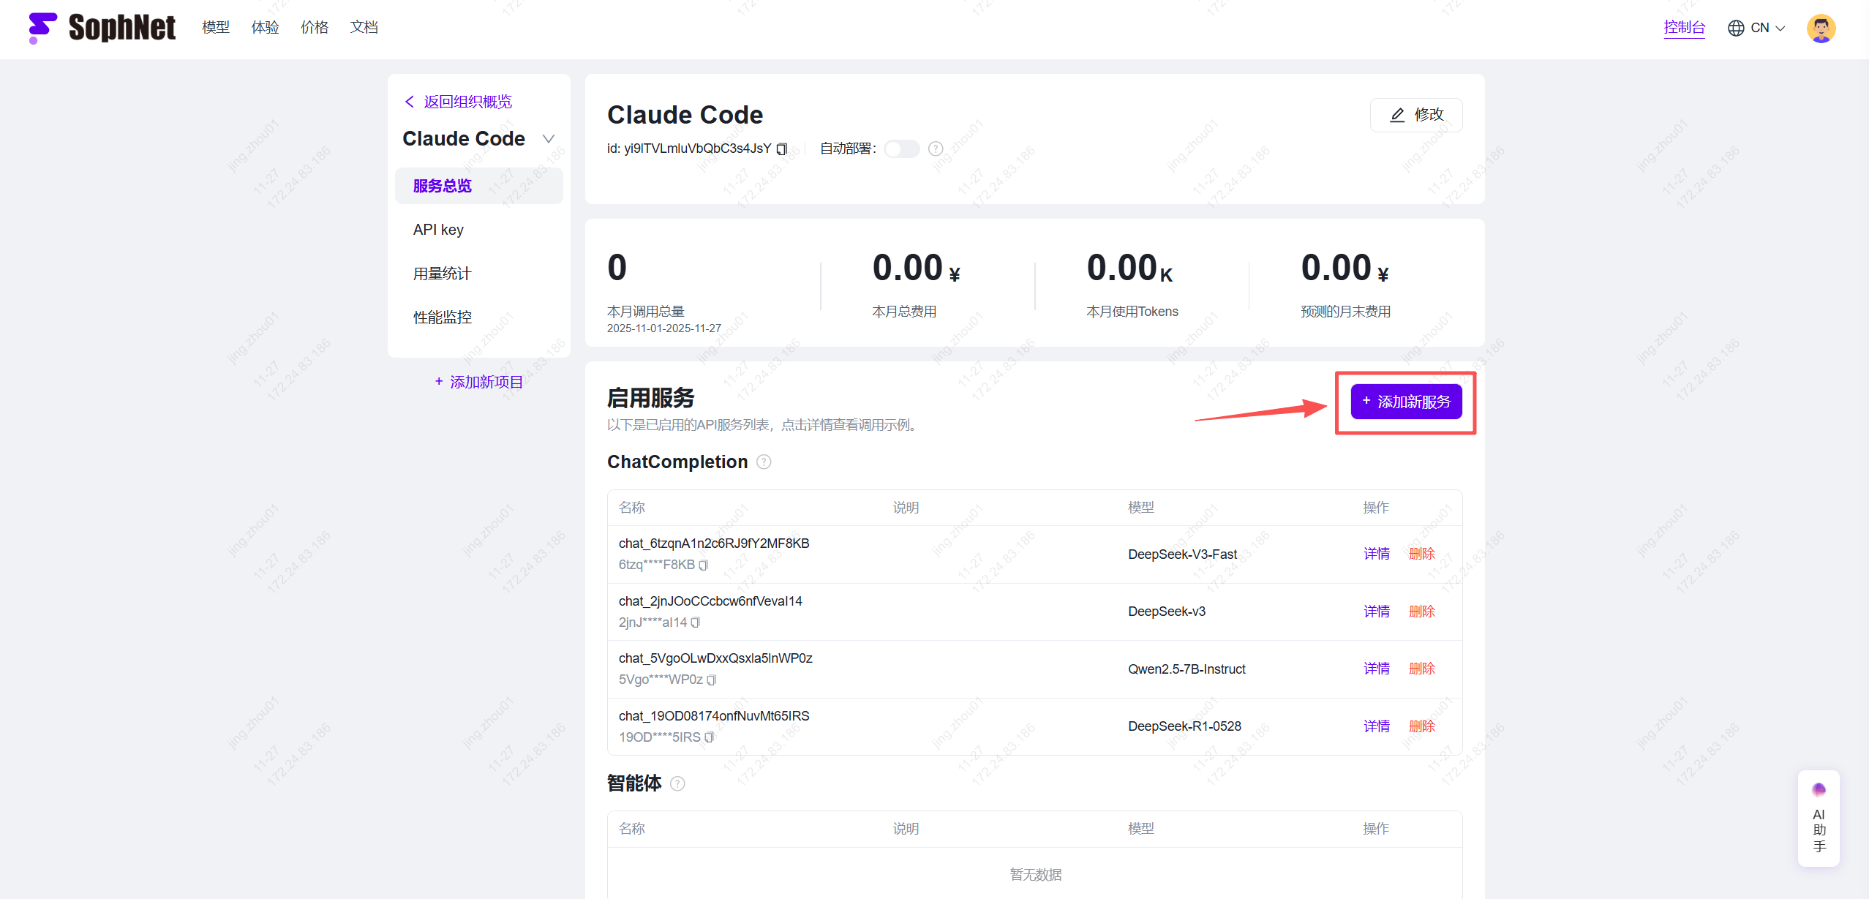The width and height of the screenshot is (1869, 899).
Task: Show the 自动部署 help tooltip icon
Action: coord(935,149)
